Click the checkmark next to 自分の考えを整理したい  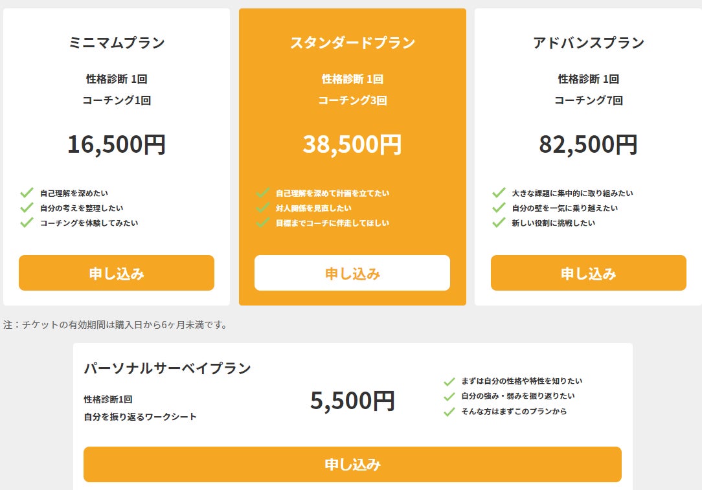27,208
